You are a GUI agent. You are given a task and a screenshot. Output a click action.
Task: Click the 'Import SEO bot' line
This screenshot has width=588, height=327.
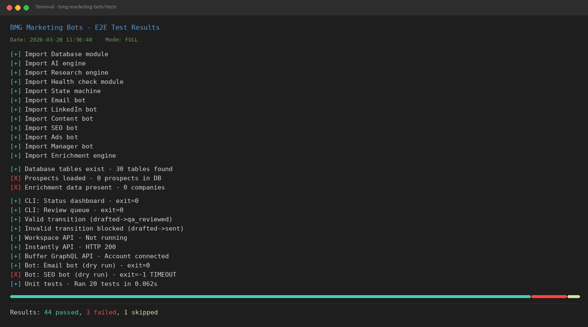pos(44,128)
